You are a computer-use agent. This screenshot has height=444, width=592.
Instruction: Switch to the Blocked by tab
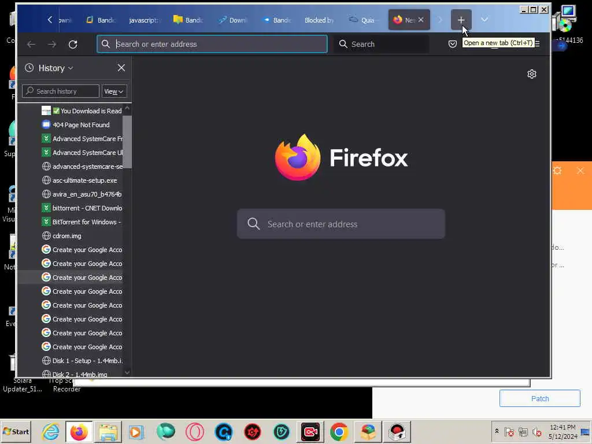(319, 20)
